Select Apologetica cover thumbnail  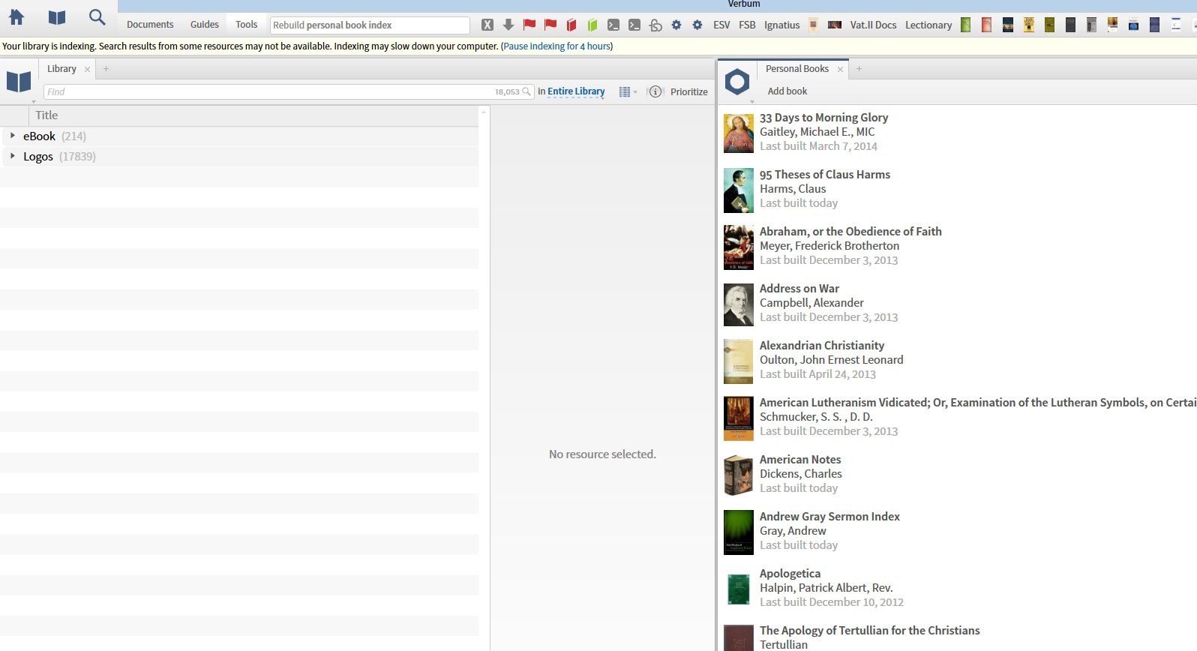[x=738, y=589]
